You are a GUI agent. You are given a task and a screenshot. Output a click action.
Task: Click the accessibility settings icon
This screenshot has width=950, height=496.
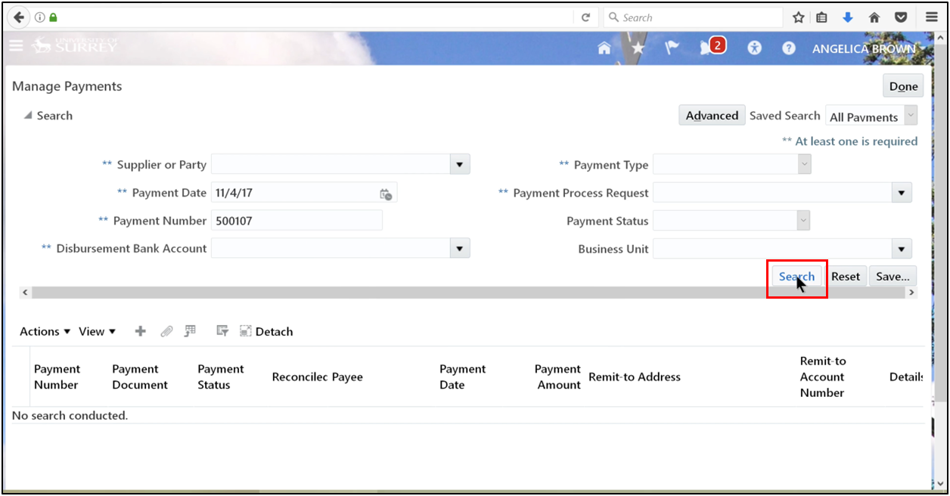[x=754, y=47]
